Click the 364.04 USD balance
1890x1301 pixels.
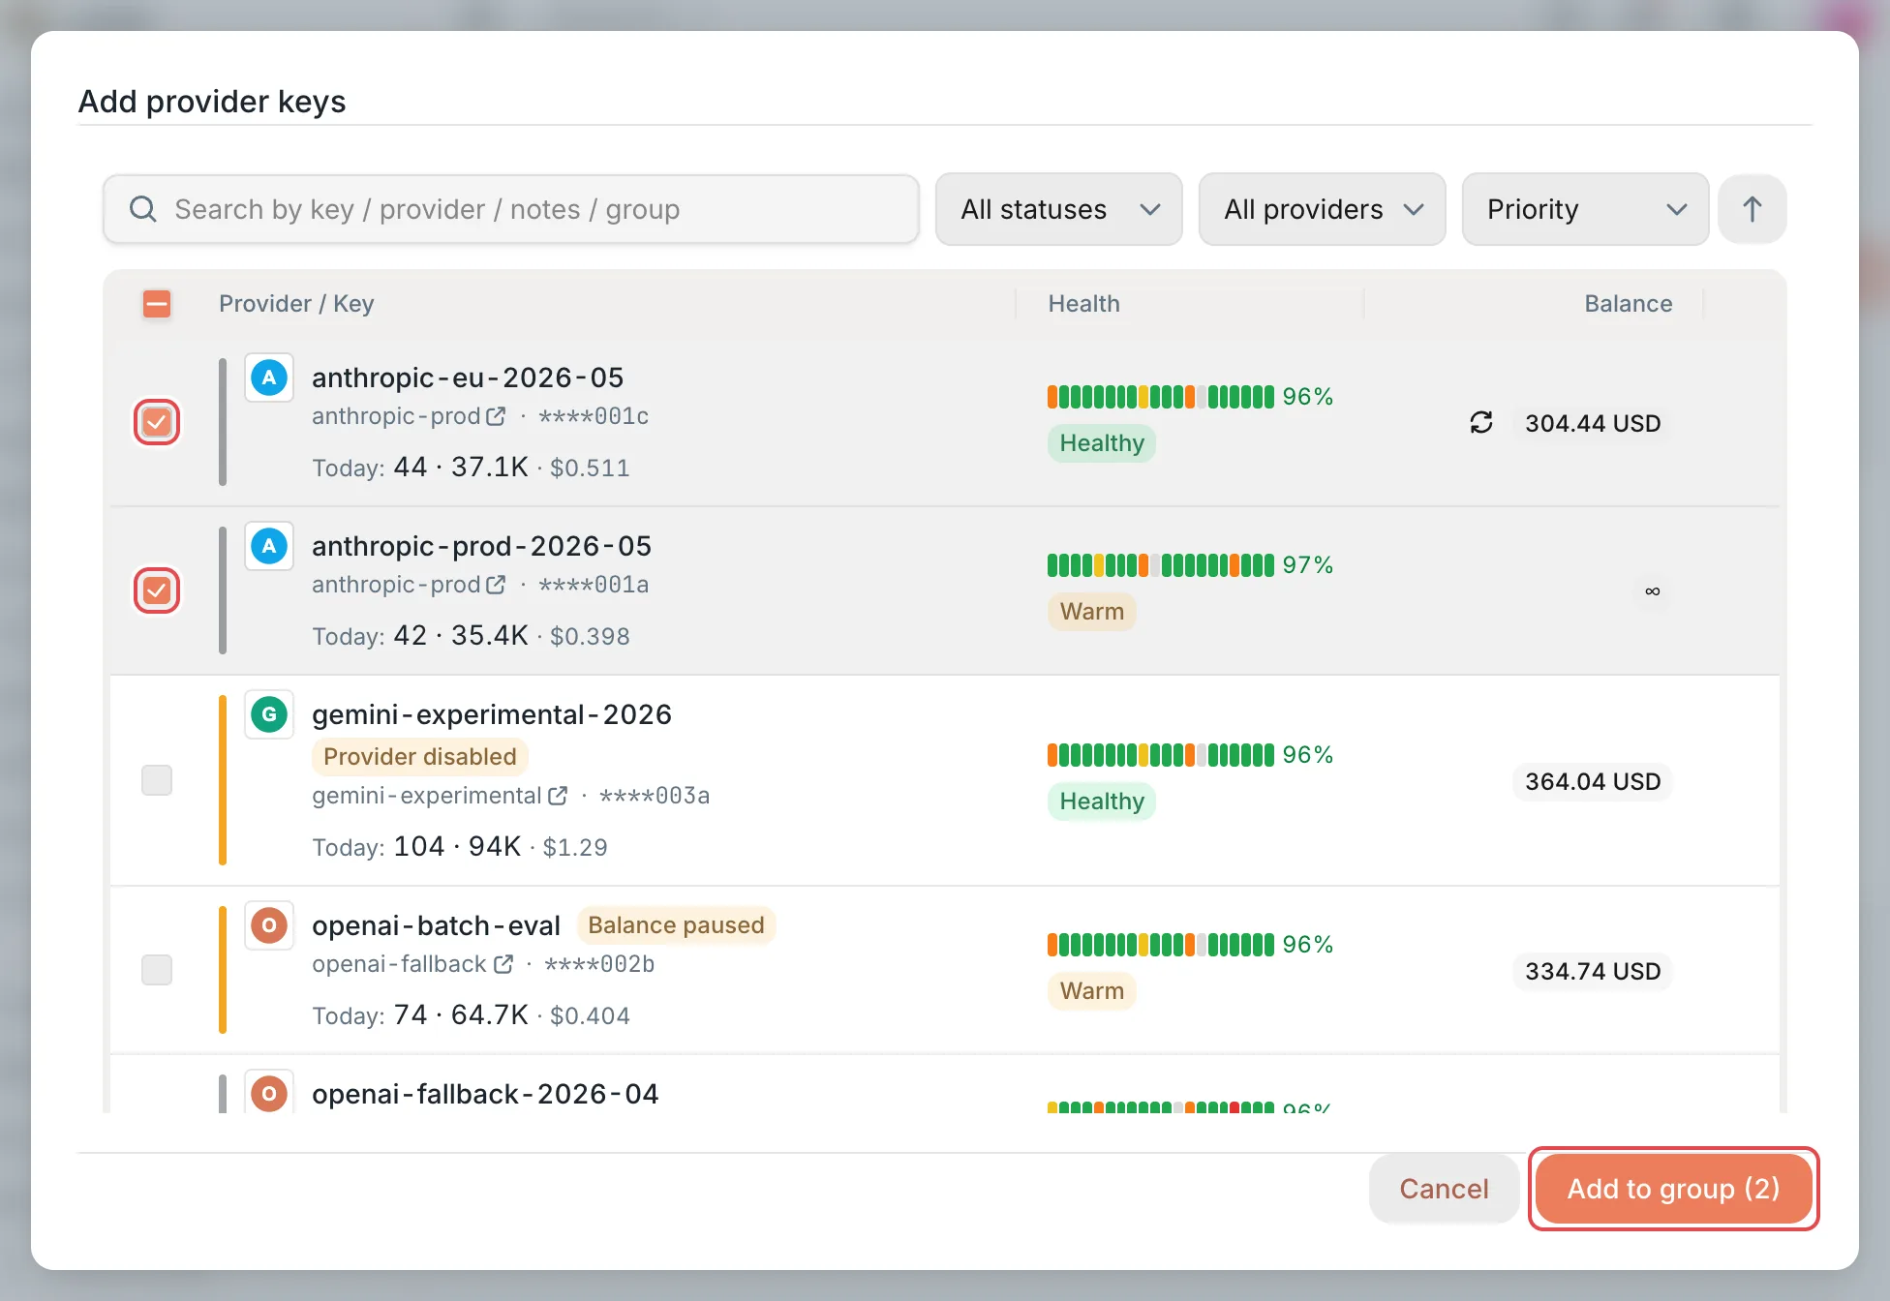pyautogui.click(x=1593, y=781)
